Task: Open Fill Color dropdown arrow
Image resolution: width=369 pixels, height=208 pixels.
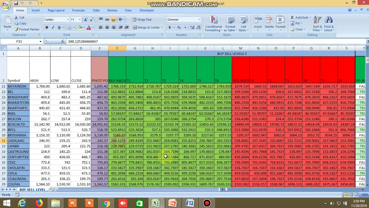Action: (x=84, y=27)
